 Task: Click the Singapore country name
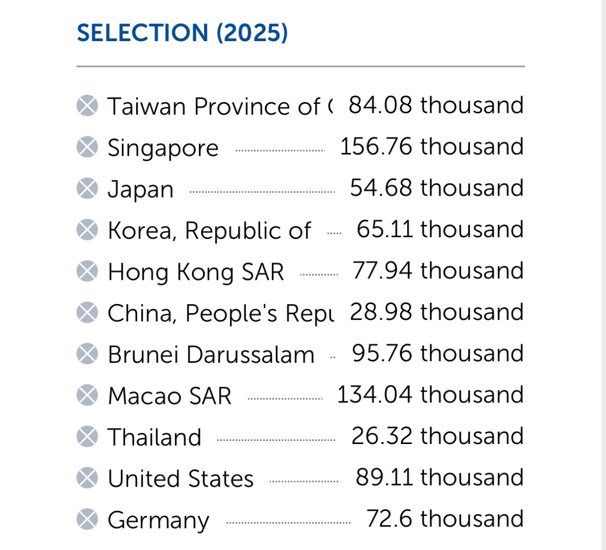[x=163, y=149]
